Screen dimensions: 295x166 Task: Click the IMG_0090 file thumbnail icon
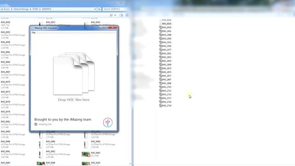[x=86, y=144]
